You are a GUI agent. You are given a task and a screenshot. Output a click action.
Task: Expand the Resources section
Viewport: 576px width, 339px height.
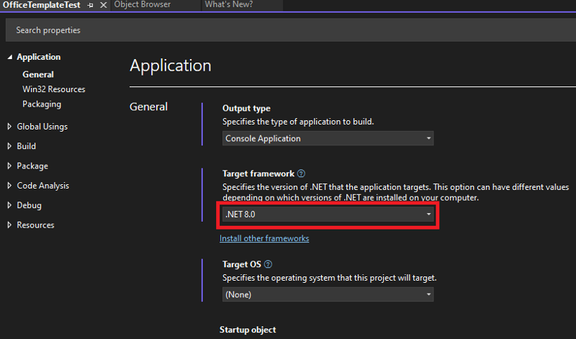click(x=9, y=225)
